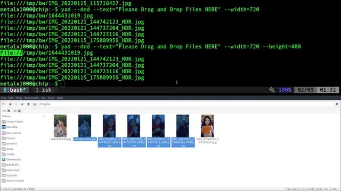Open Documents in Places sidebar

click(x=12, y=133)
